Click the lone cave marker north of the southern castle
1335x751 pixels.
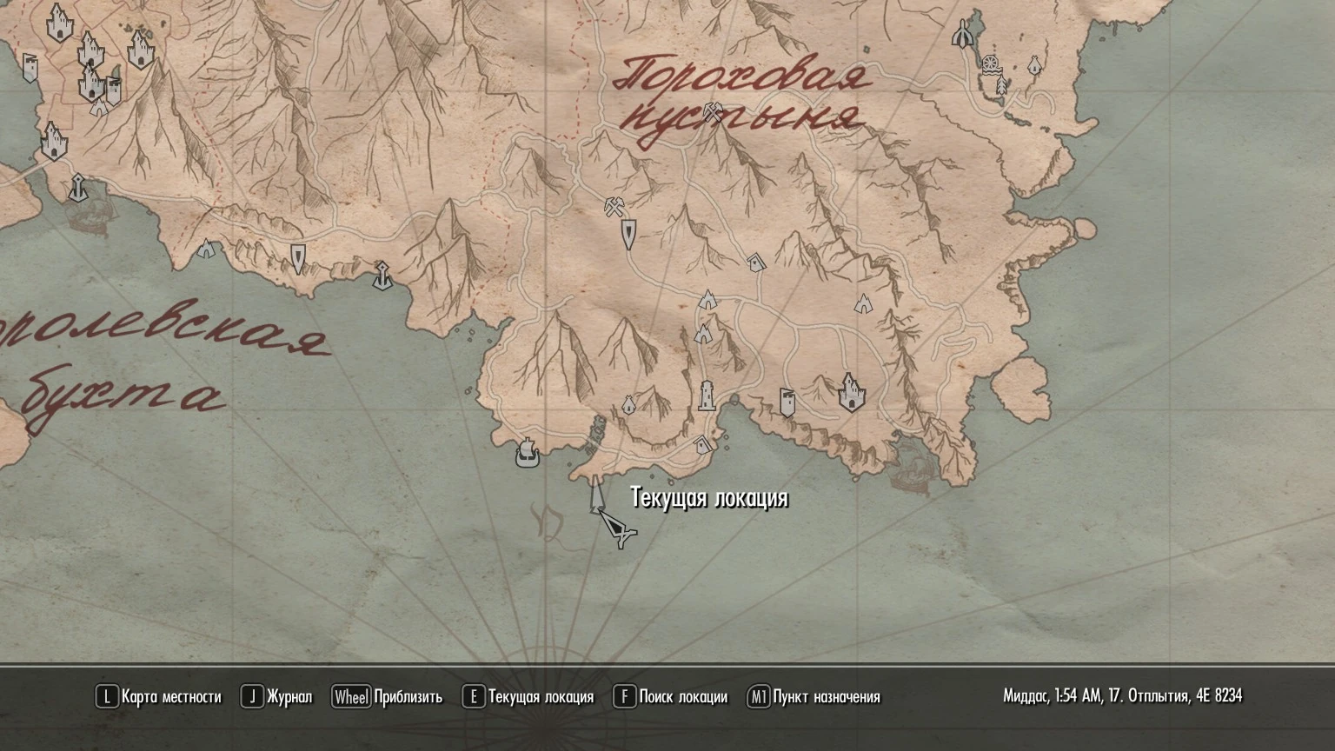(863, 303)
